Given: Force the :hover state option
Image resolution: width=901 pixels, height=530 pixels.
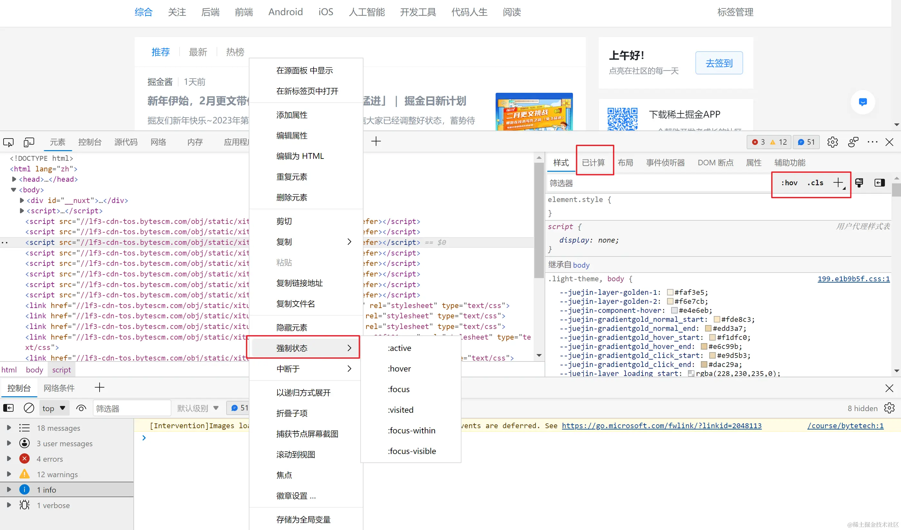Looking at the screenshot, I should pyautogui.click(x=399, y=369).
